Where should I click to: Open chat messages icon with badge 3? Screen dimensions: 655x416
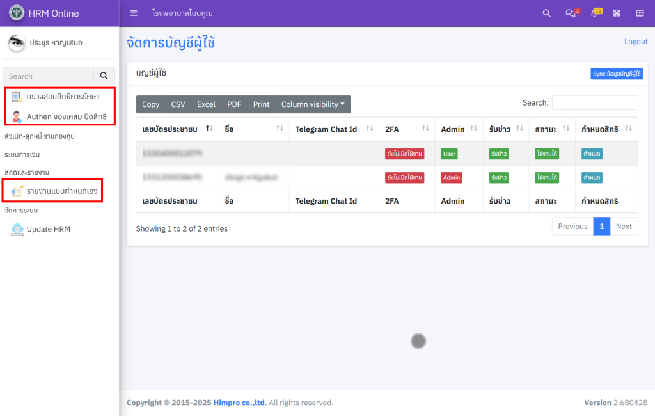tap(571, 13)
